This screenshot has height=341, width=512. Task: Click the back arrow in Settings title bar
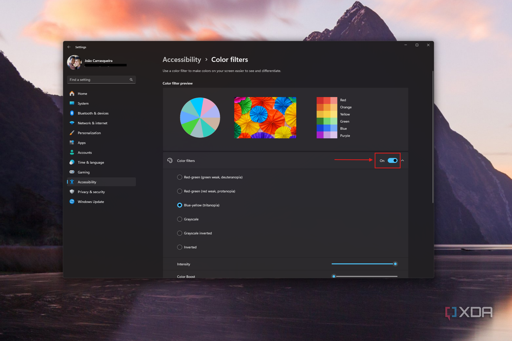click(x=69, y=47)
